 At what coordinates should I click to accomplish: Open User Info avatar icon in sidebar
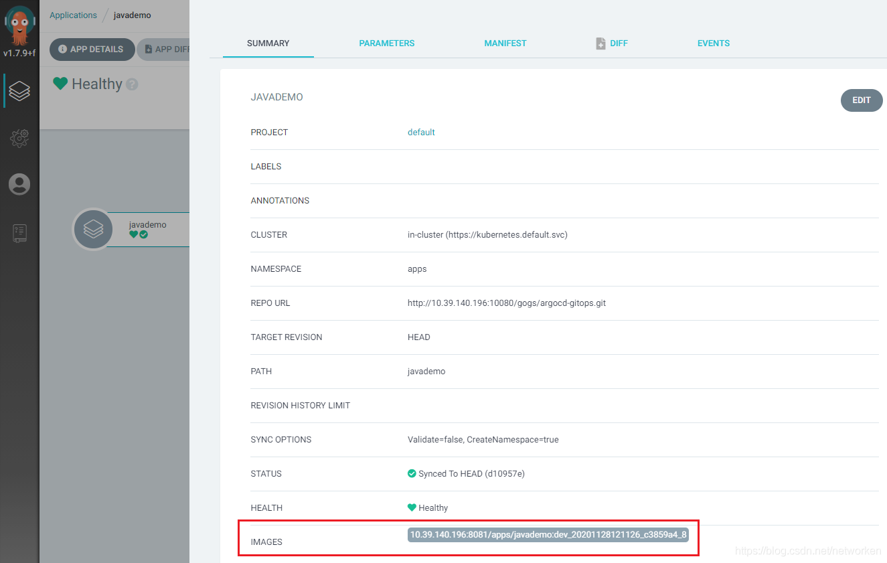pyautogui.click(x=19, y=184)
